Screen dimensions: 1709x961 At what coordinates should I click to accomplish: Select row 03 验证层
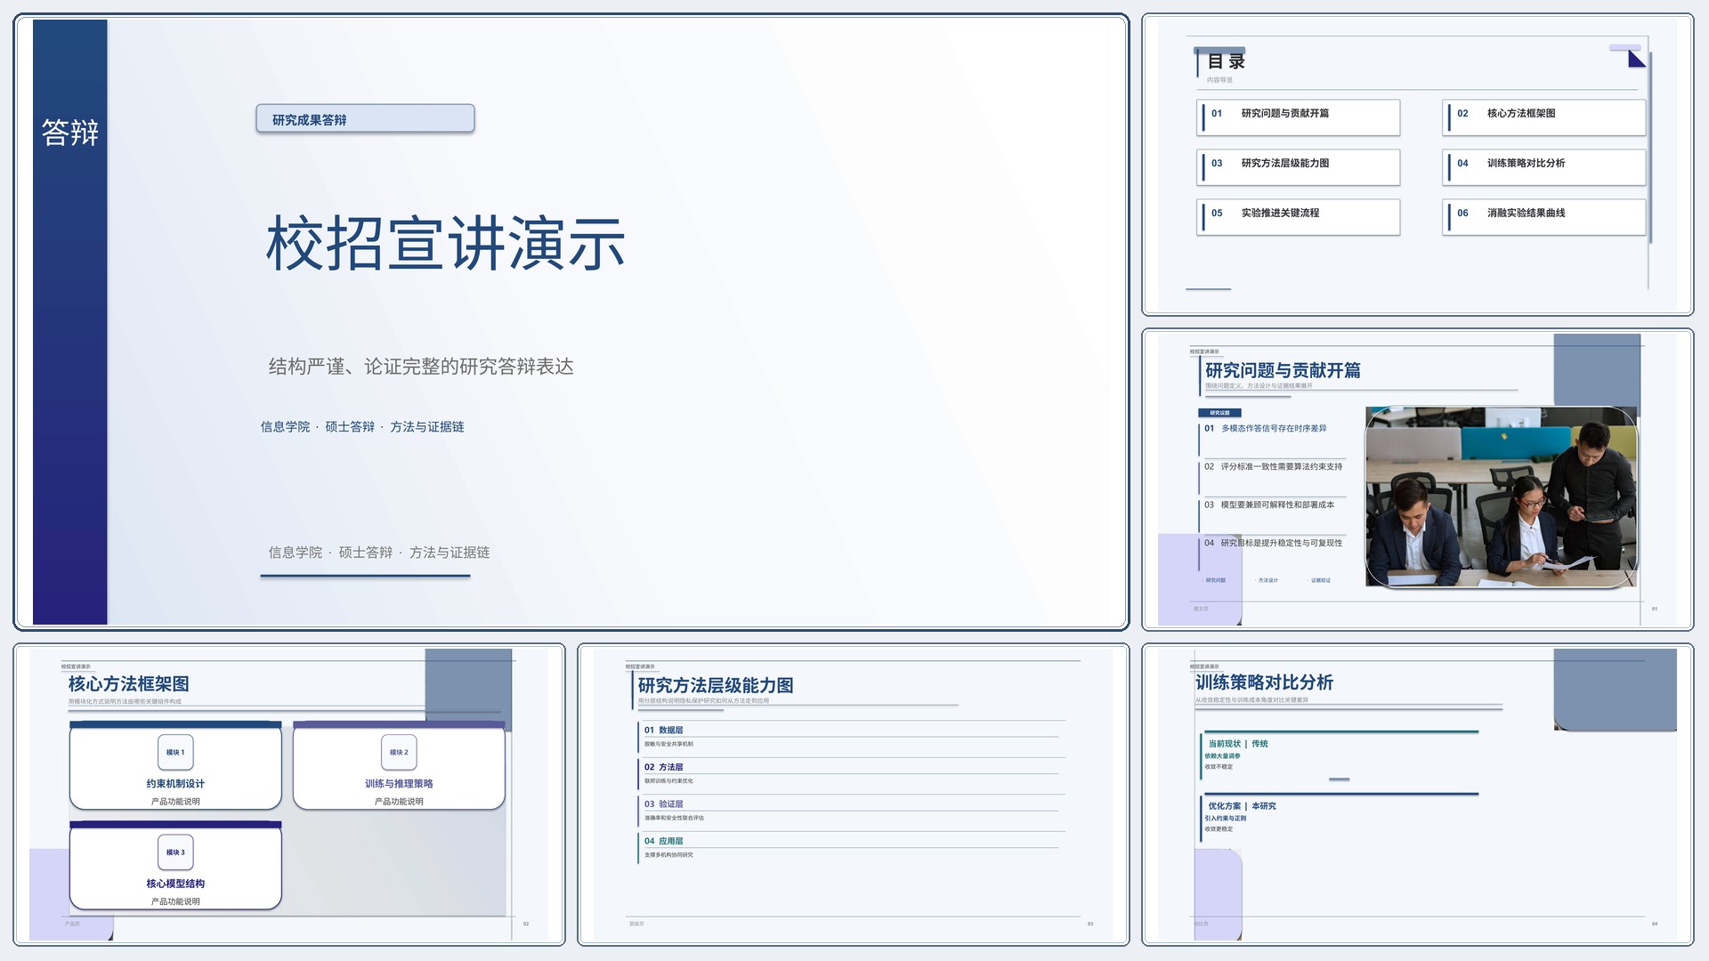[851, 811]
